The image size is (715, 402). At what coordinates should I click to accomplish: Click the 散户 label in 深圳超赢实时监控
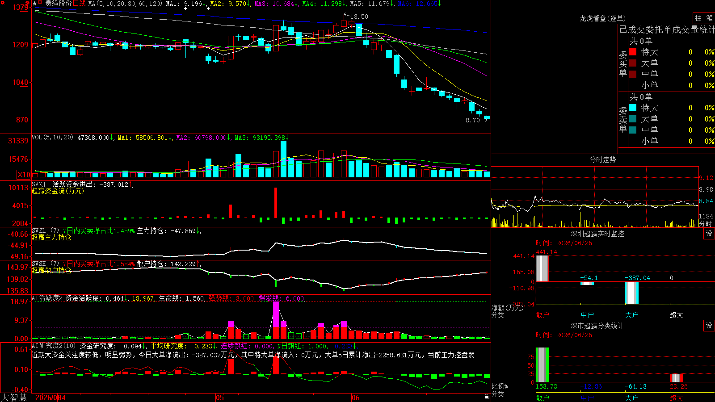click(x=543, y=315)
